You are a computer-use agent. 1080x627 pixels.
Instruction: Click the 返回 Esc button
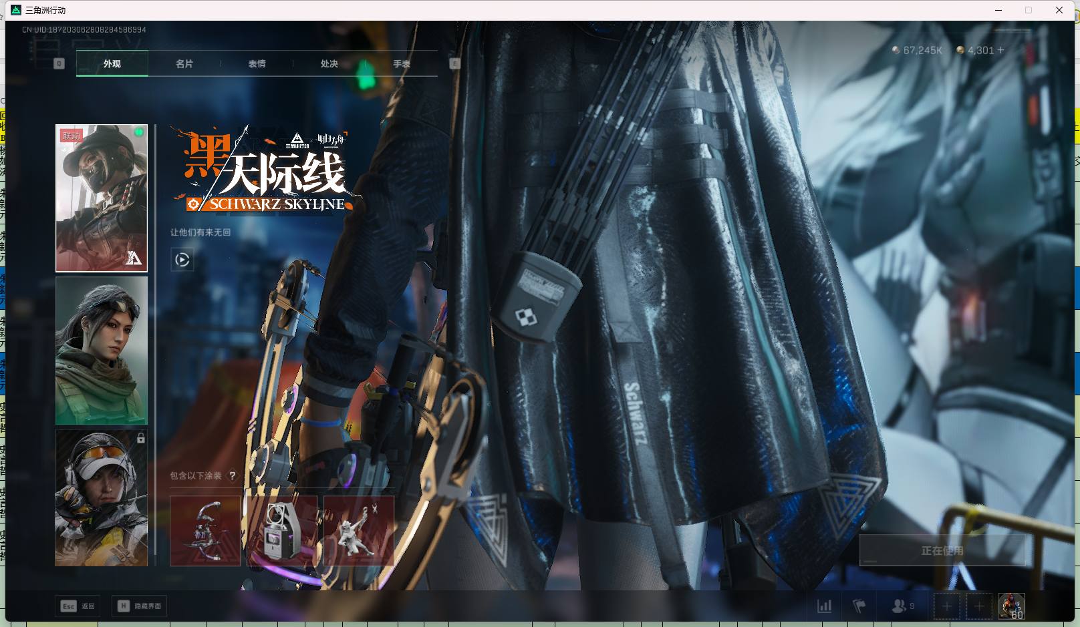(x=78, y=606)
